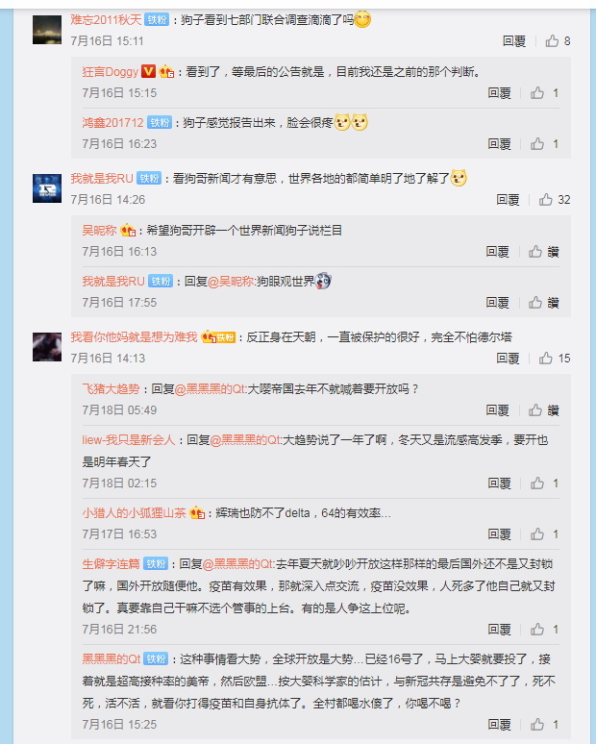Reply to 黑黑黑的Qt's comment at 15:25
The image size is (596, 744).
[499, 725]
